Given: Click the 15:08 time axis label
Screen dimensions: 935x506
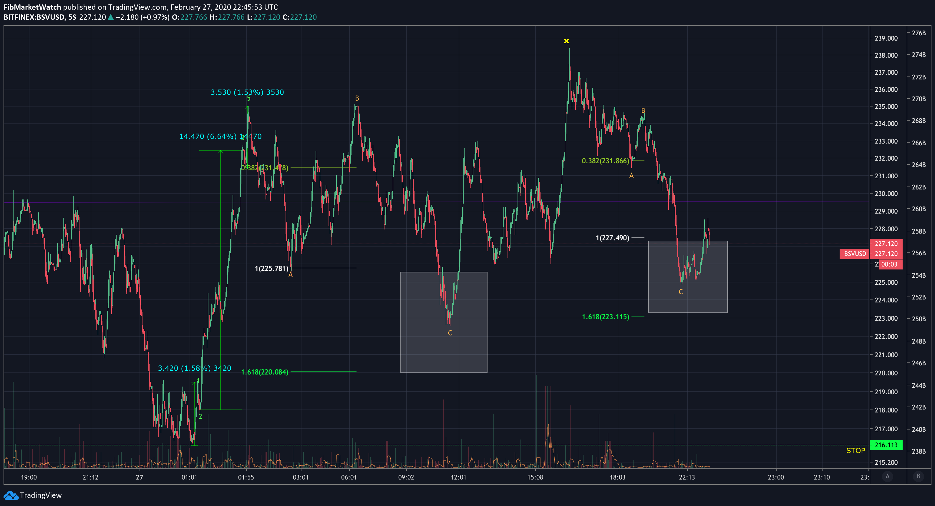Looking at the screenshot, I should coord(535,477).
